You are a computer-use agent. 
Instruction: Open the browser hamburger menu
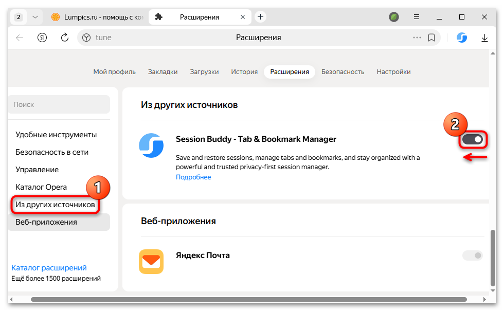(416, 16)
